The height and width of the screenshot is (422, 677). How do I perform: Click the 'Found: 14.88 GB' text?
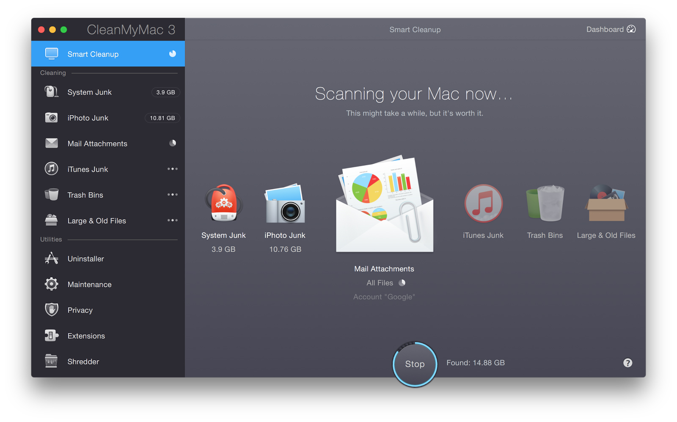476,363
